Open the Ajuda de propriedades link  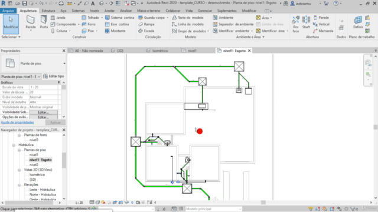tap(17, 122)
